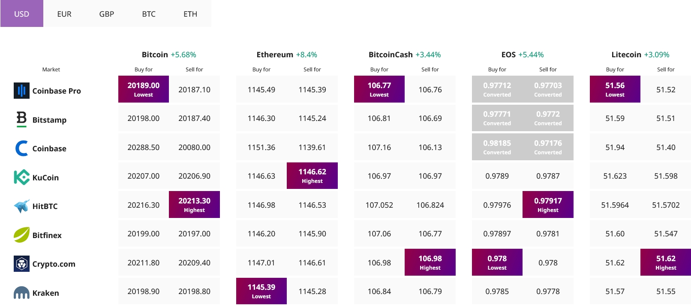Click KuCoin Bitcoin buy price 20207.00
The width and height of the screenshot is (691, 306).
pyautogui.click(x=144, y=176)
